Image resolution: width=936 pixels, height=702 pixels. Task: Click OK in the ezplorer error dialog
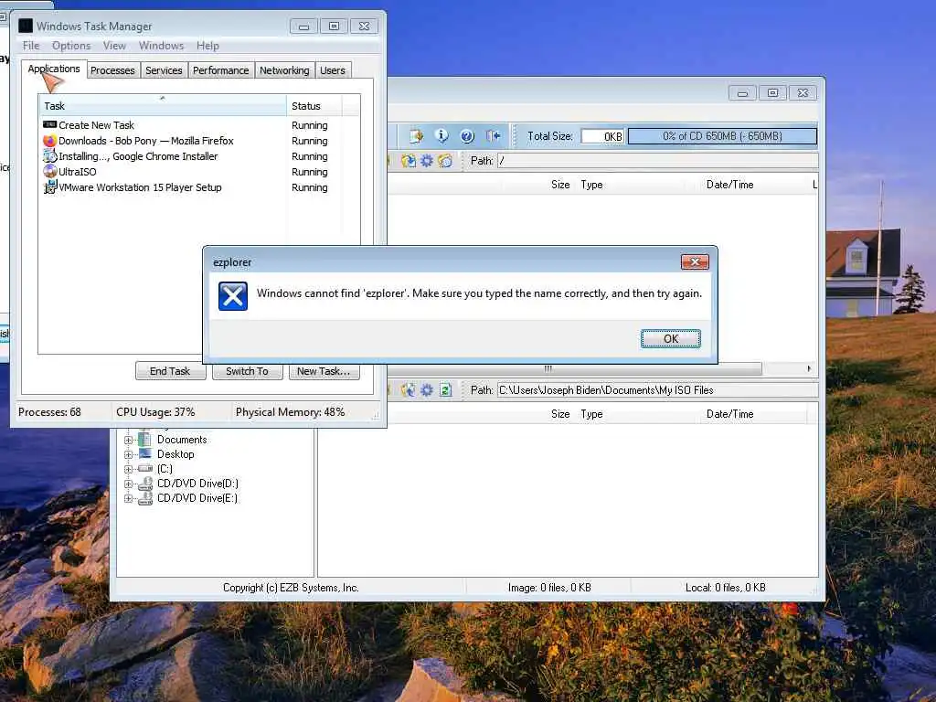(x=670, y=338)
